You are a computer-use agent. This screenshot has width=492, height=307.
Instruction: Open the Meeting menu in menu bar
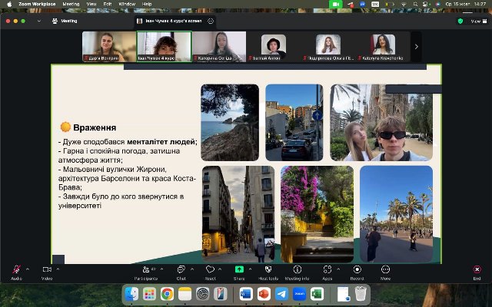pos(70,4)
